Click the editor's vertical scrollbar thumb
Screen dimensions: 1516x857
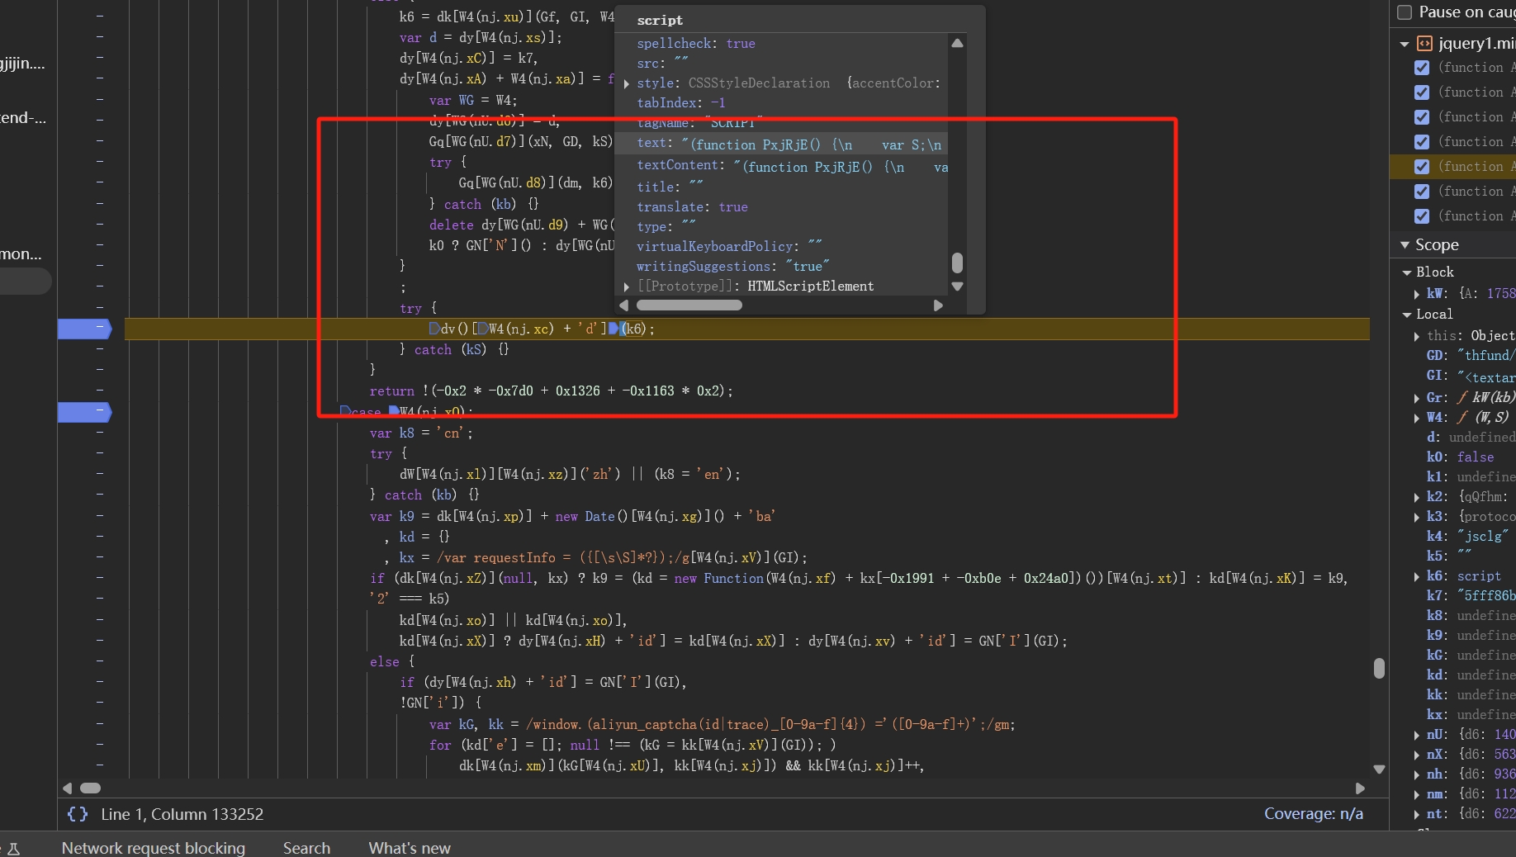[1379, 668]
